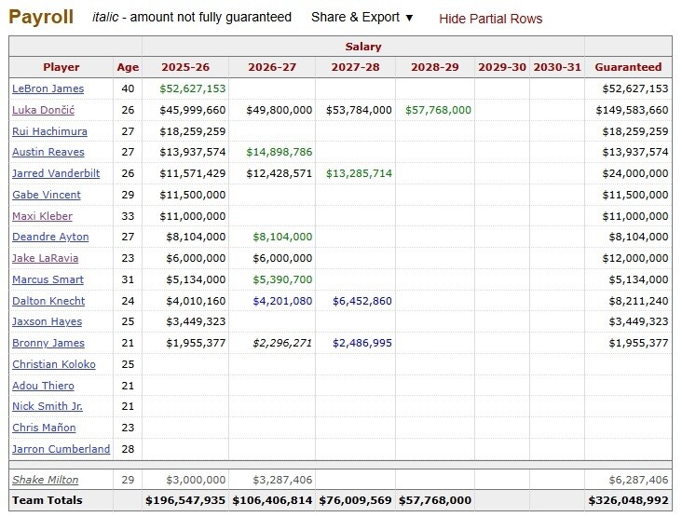Open Shake Milton player link
The image size is (682, 517).
pyautogui.click(x=46, y=480)
